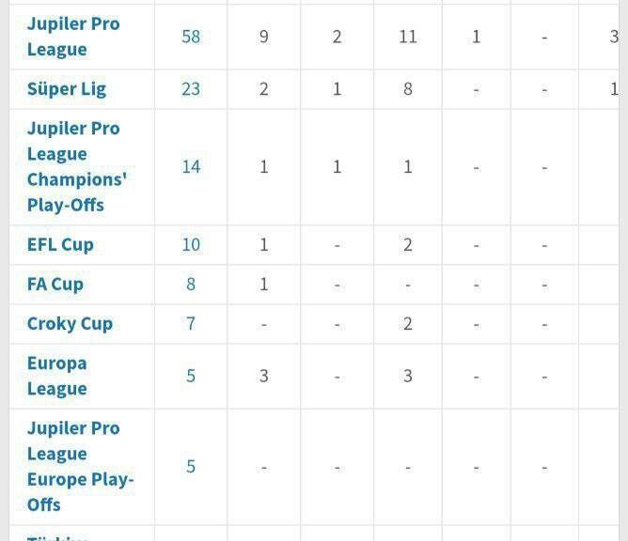
Task: Open the FA Cup competition link
Action: 55,285
